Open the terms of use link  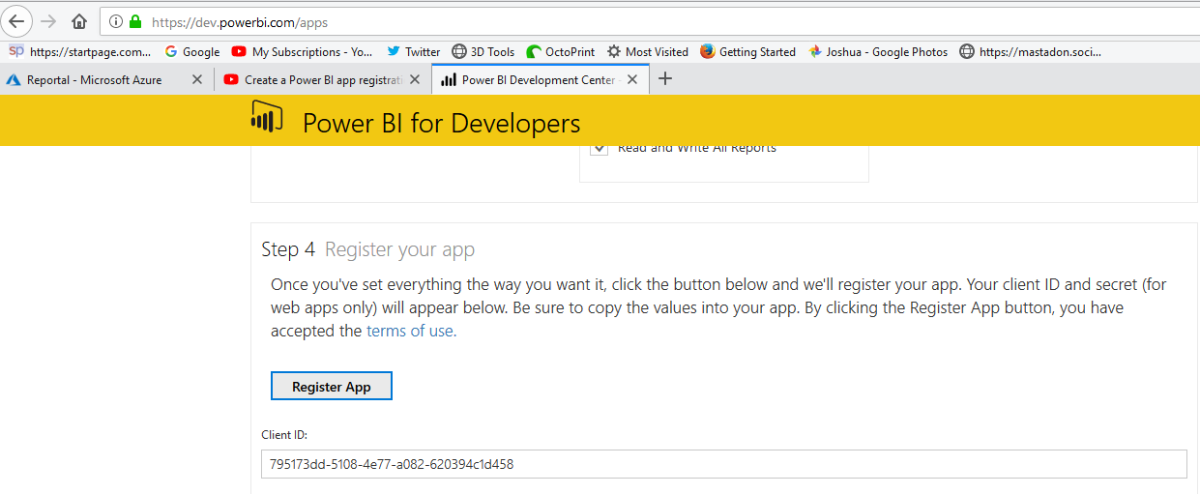[x=410, y=331]
